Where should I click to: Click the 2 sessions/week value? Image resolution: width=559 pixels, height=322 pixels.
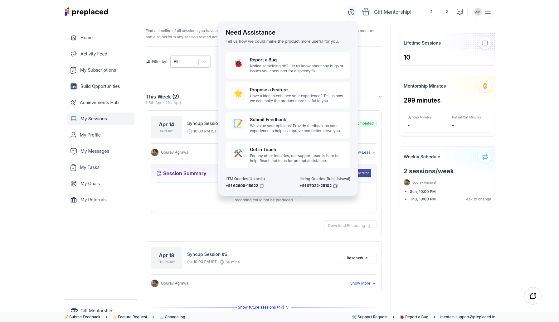429,171
